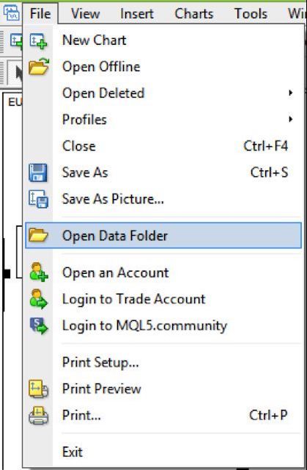Click the New Chart icon in menu

click(x=38, y=40)
